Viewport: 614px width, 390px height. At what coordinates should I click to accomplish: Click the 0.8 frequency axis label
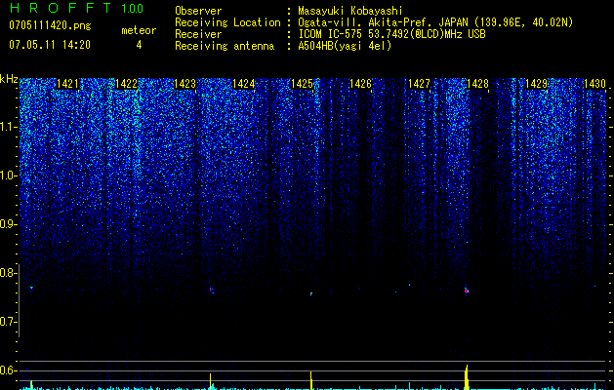point(8,273)
